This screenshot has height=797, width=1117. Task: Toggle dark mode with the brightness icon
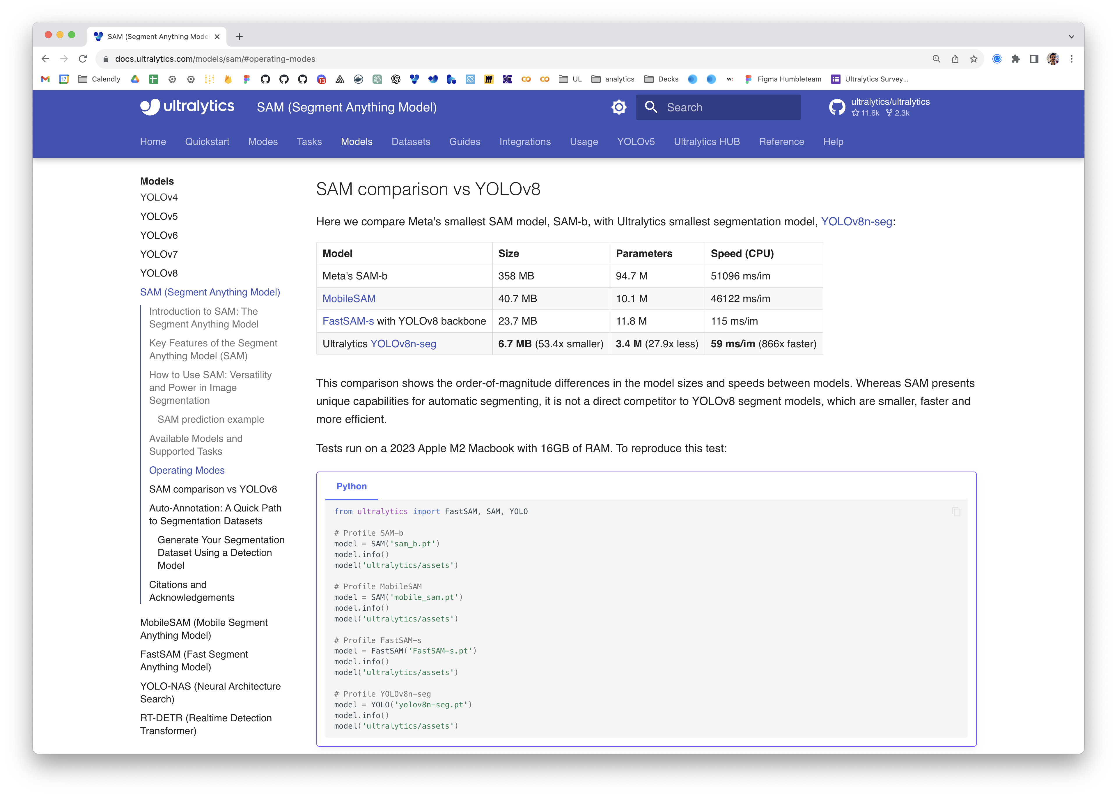[618, 107]
